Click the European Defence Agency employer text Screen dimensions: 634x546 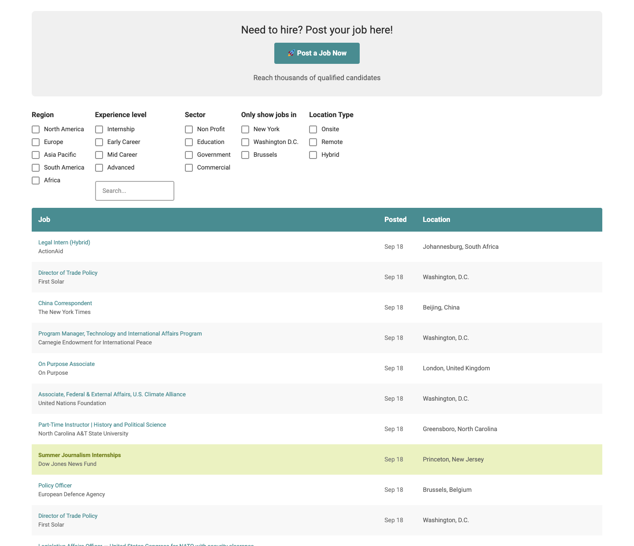coord(72,494)
